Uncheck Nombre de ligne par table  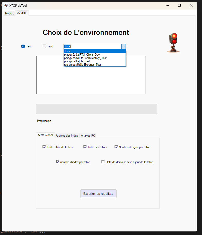coord(116,147)
